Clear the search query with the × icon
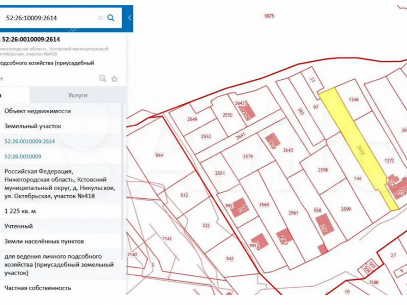Screen dimensions: 407x305 (x=100, y=17)
